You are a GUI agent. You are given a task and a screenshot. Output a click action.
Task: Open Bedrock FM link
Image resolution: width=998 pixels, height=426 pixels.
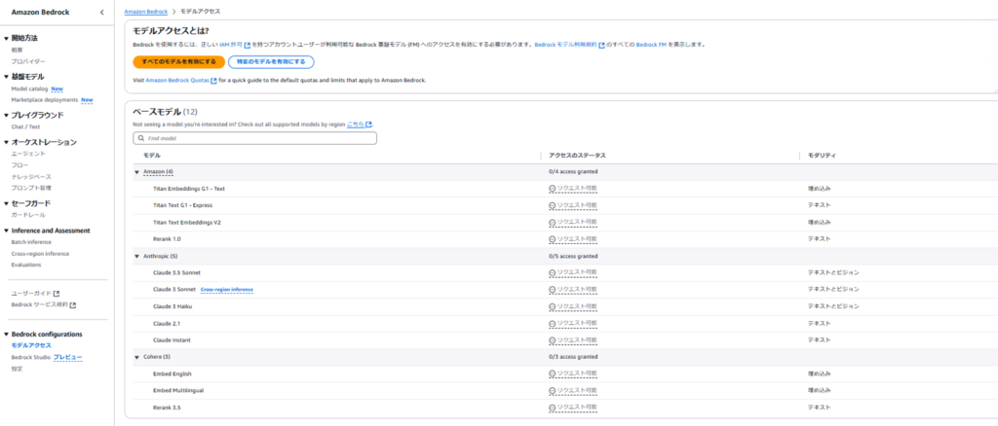[650, 45]
